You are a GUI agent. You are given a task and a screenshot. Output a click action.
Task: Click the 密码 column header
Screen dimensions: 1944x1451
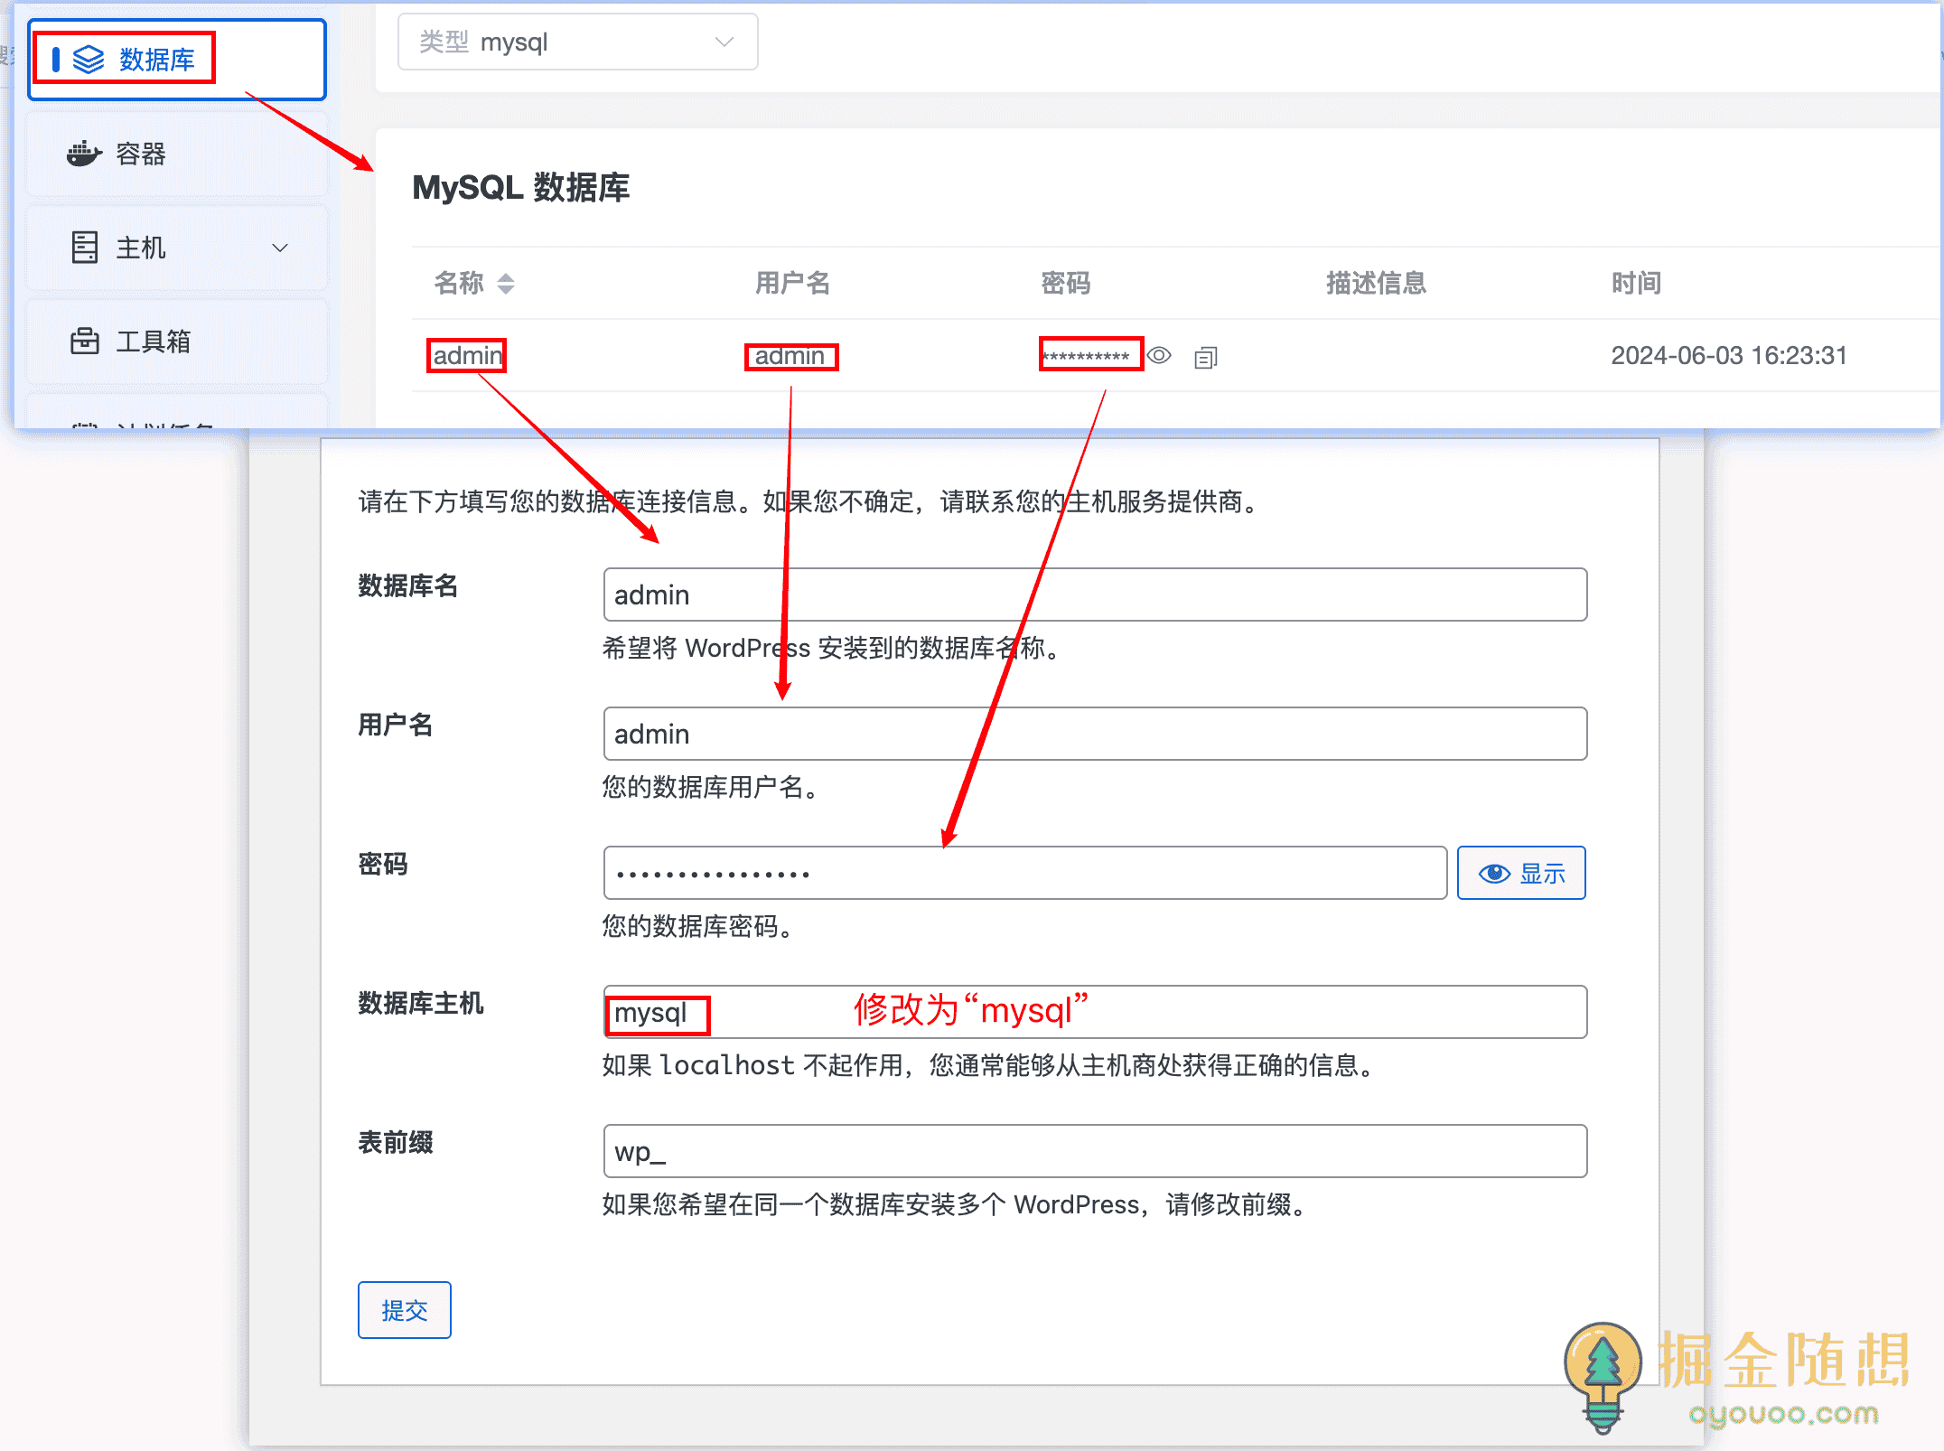click(1066, 283)
